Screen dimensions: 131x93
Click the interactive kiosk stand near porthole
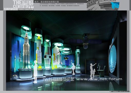101,70
